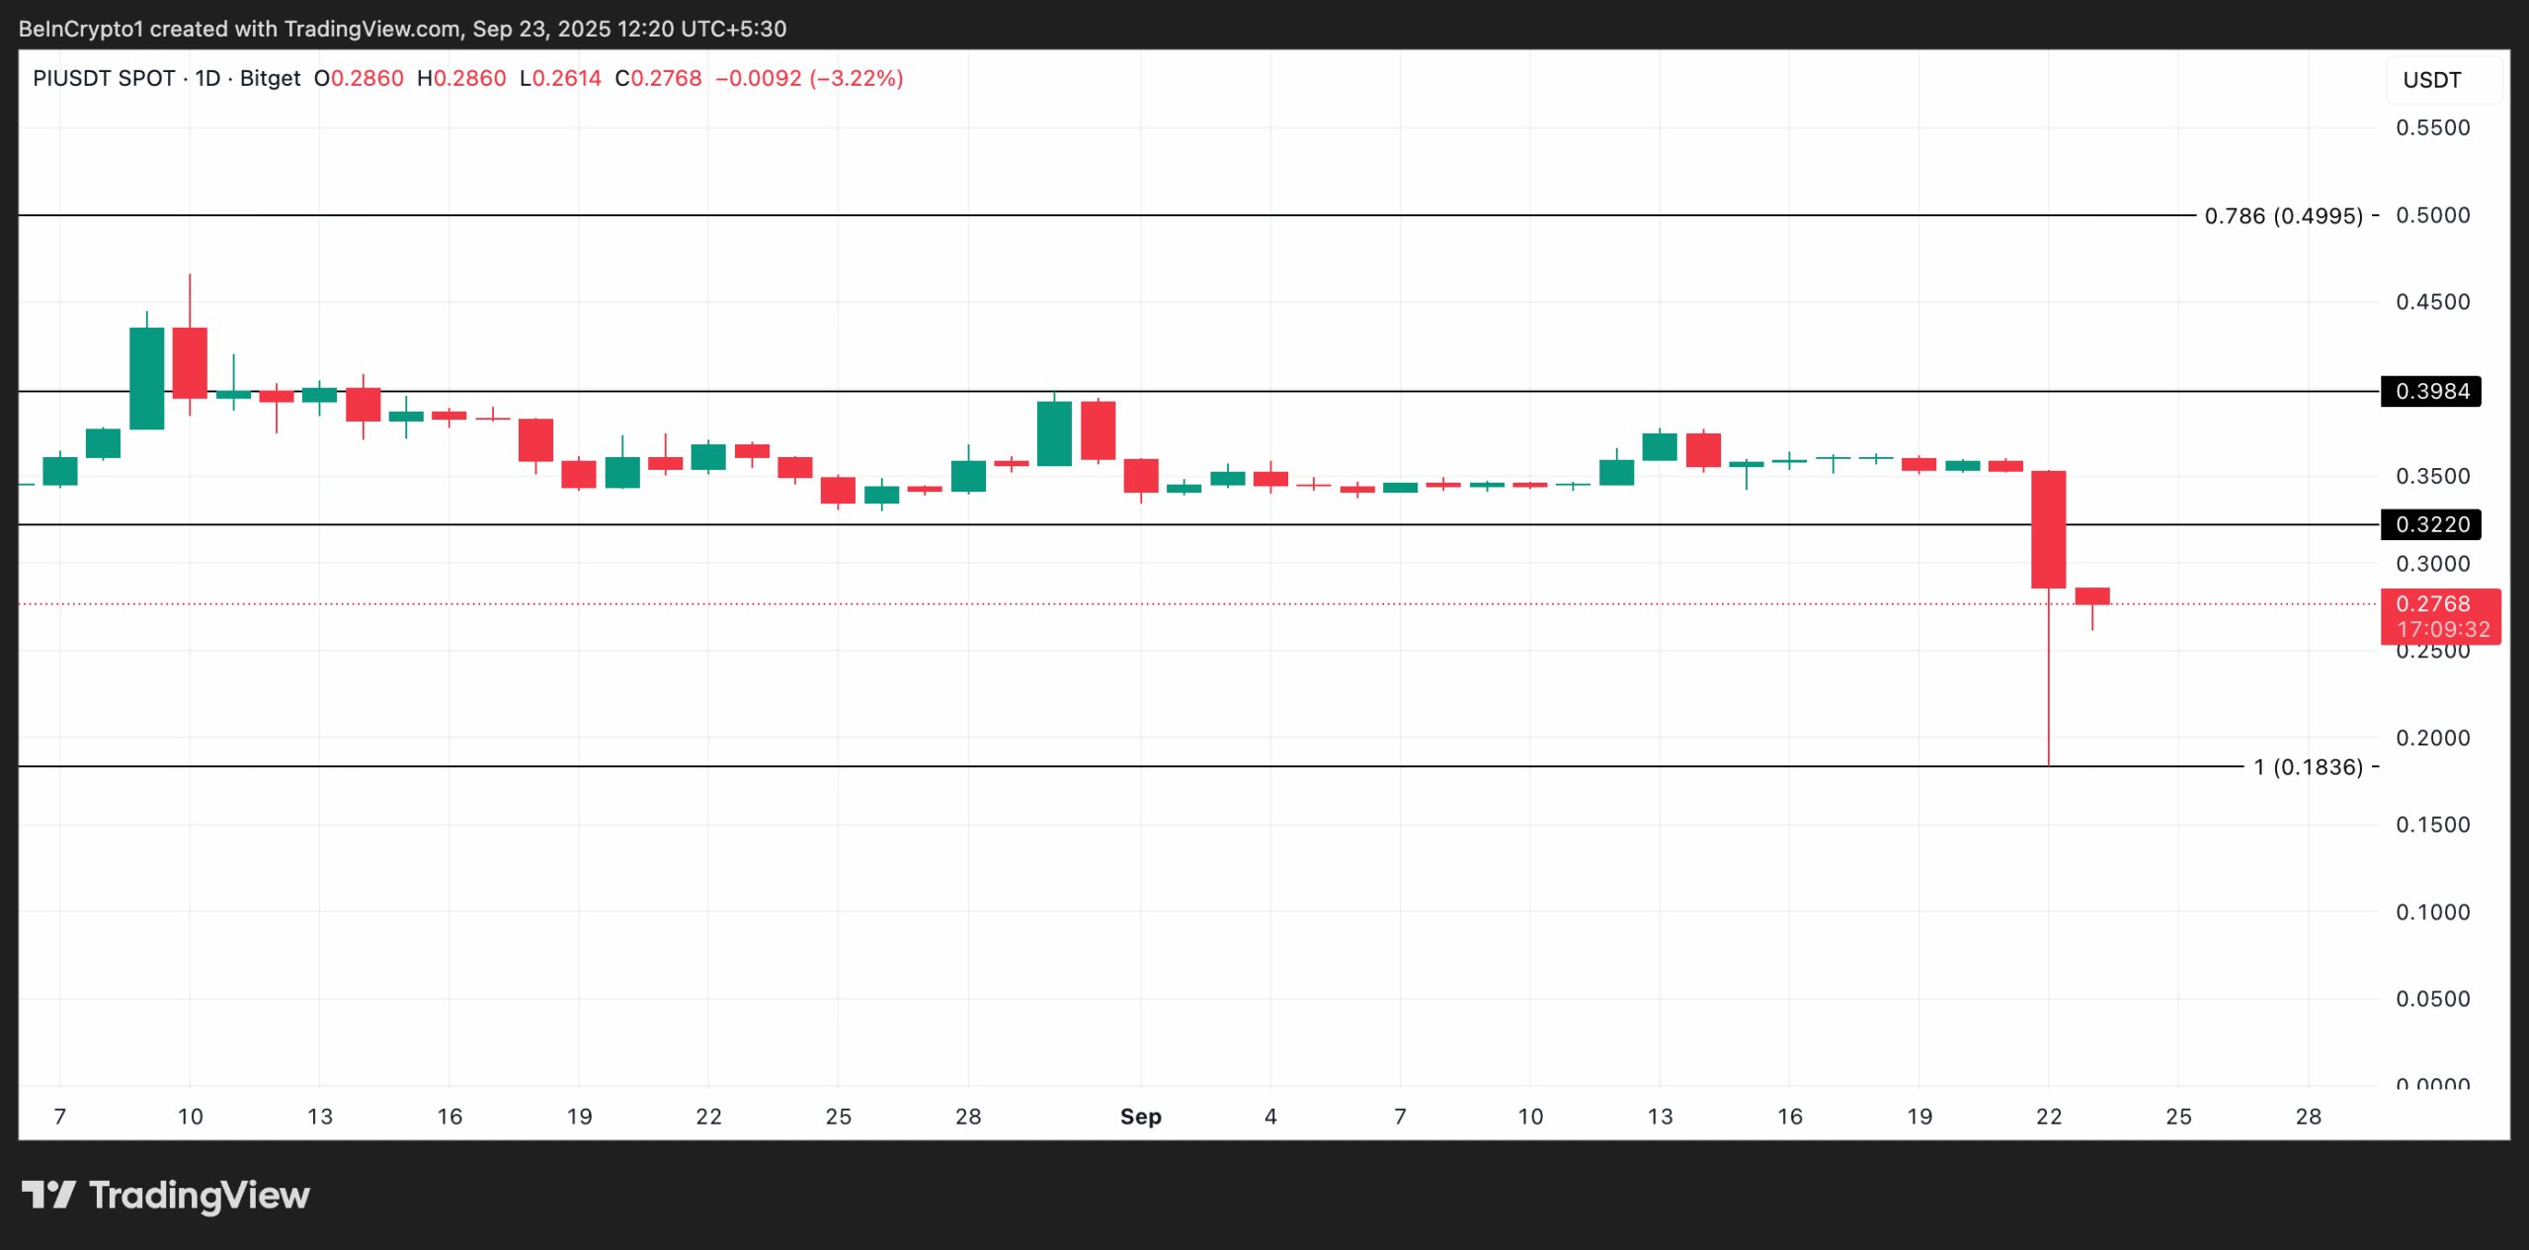
Task: Select the Sep label on time axis
Action: click(x=1141, y=1117)
